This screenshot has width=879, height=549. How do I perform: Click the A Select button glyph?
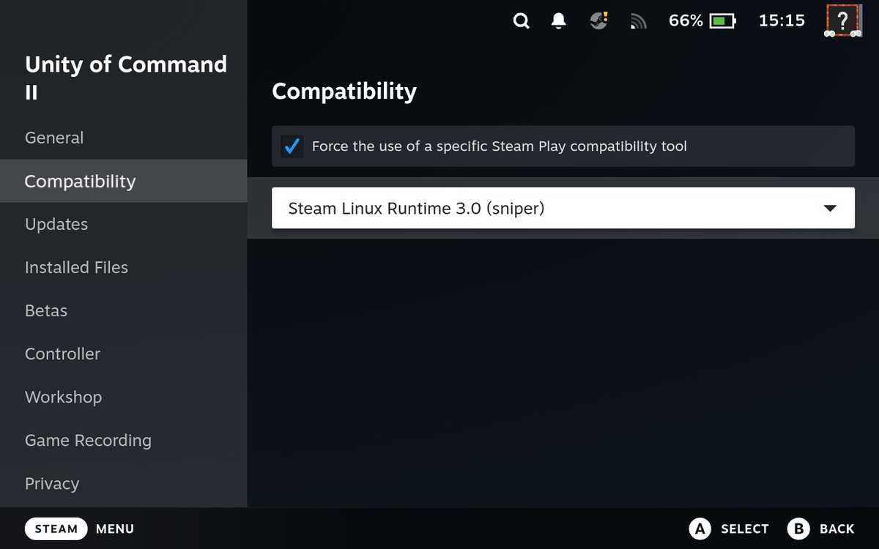point(700,529)
